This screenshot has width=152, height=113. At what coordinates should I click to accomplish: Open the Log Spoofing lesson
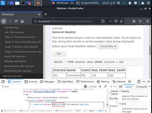(x=11, y=27)
